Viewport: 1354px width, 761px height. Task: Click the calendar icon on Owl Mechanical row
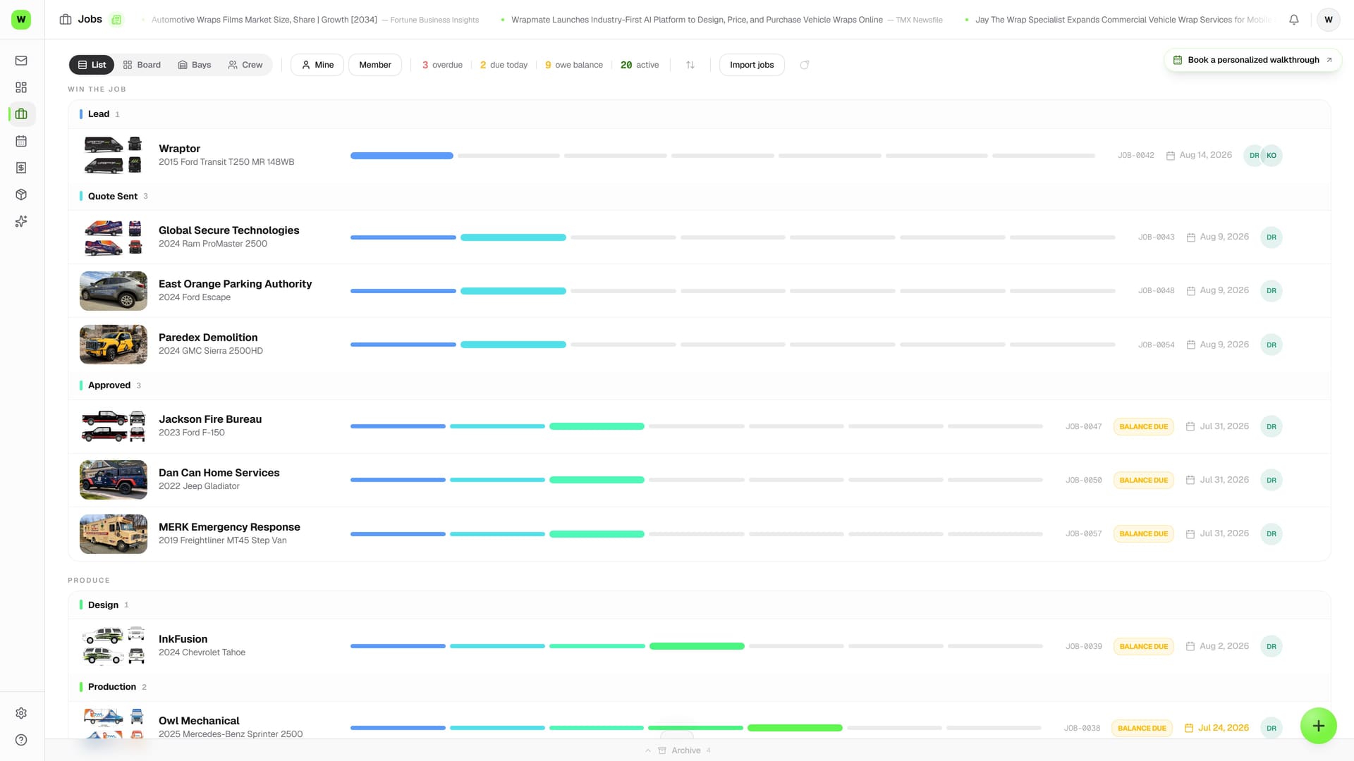[x=1189, y=728]
